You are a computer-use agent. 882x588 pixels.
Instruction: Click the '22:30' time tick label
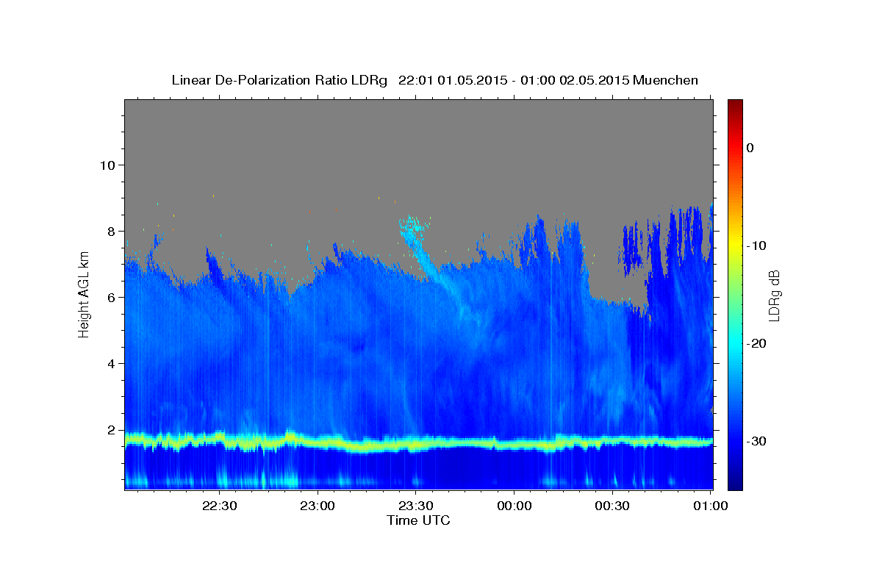(219, 506)
